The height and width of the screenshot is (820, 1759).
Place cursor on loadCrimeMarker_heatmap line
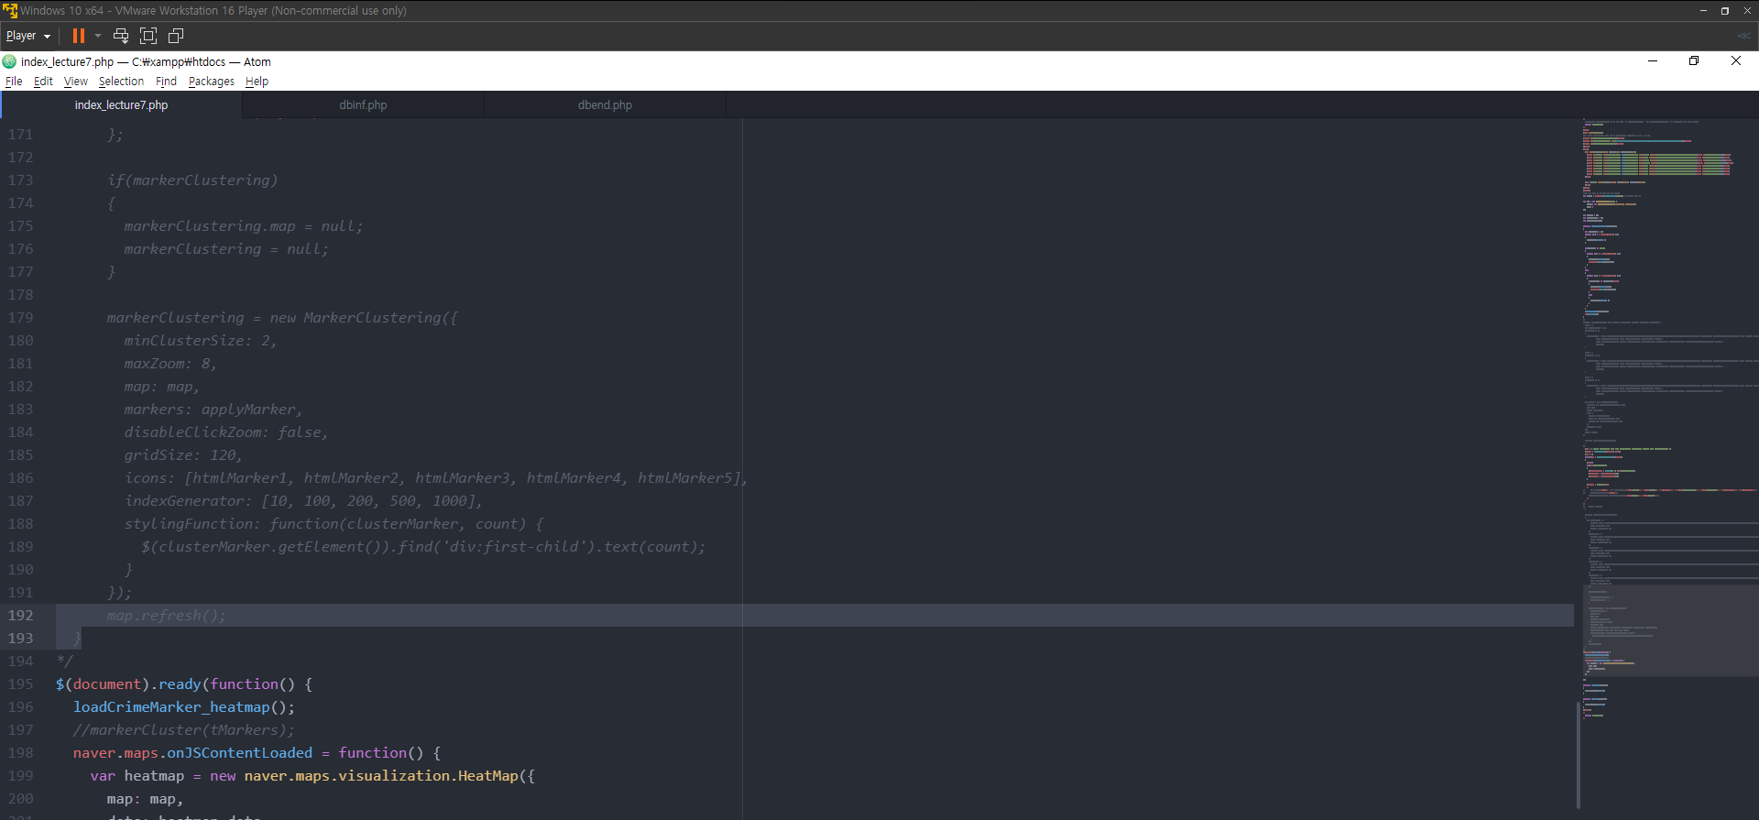click(183, 707)
